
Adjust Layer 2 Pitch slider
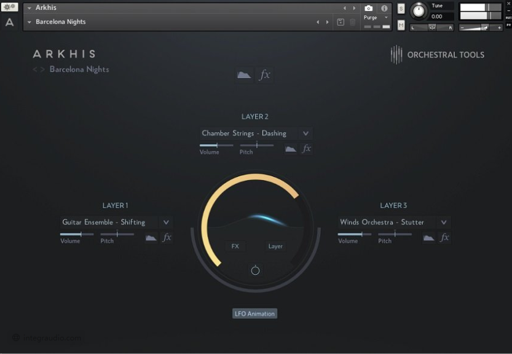pyautogui.click(x=257, y=145)
